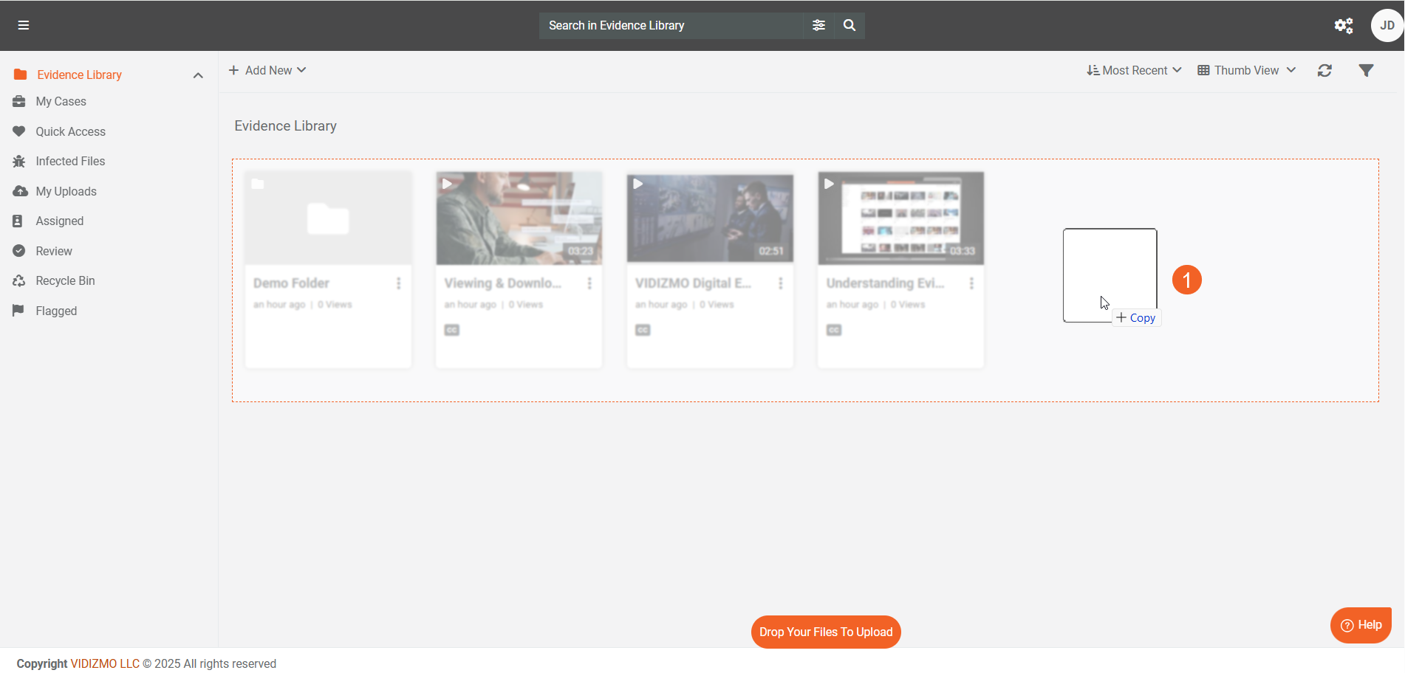Click the hamburger menu icon
This screenshot has width=1405, height=673.
(x=24, y=25)
